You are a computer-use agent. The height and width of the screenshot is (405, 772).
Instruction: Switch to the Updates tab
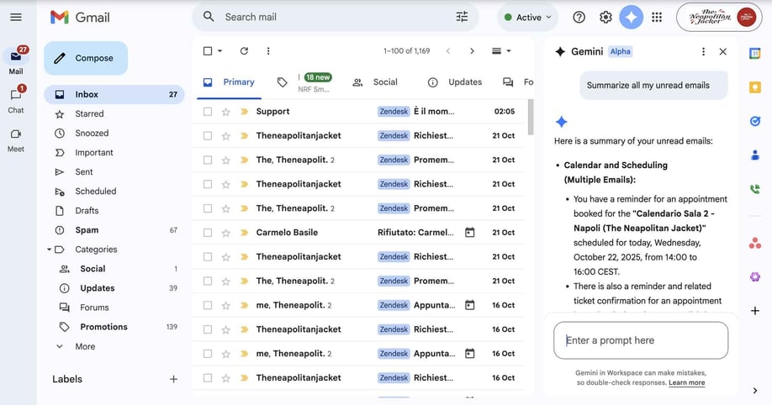(455, 82)
